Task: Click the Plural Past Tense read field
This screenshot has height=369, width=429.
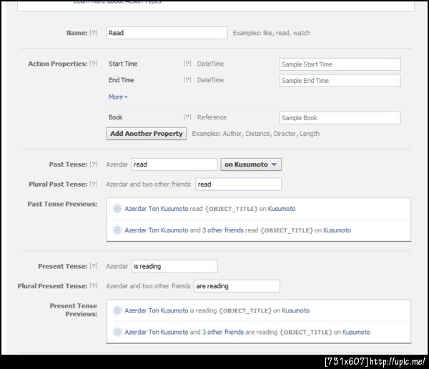Action: (238, 184)
